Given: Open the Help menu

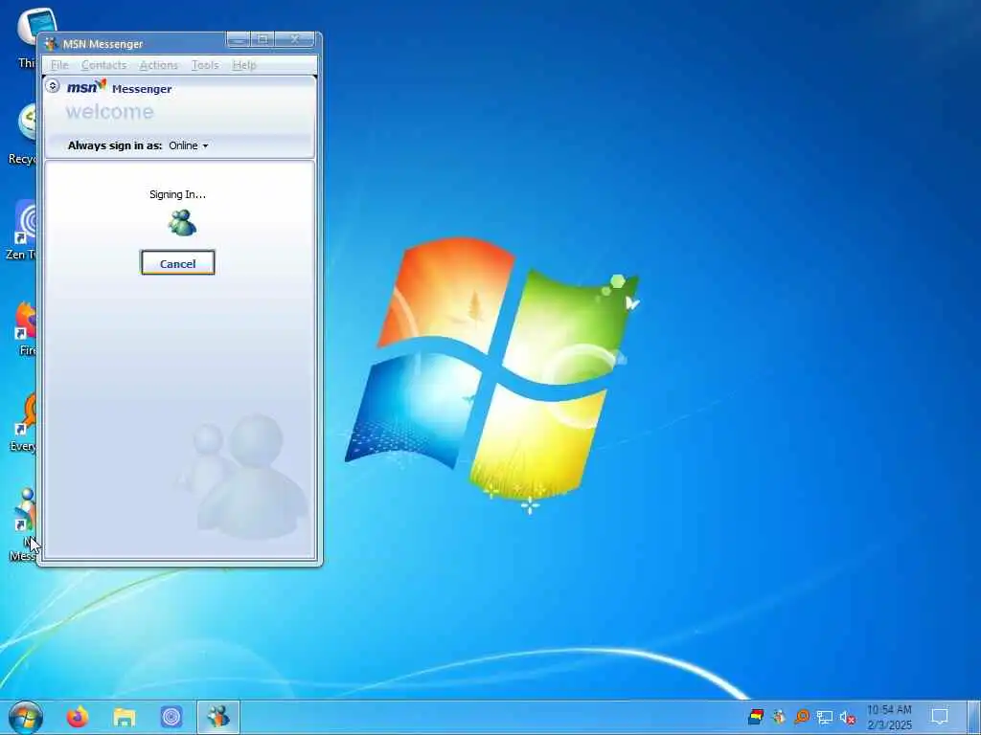Looking at the screenshot, I should coord(244,65).
